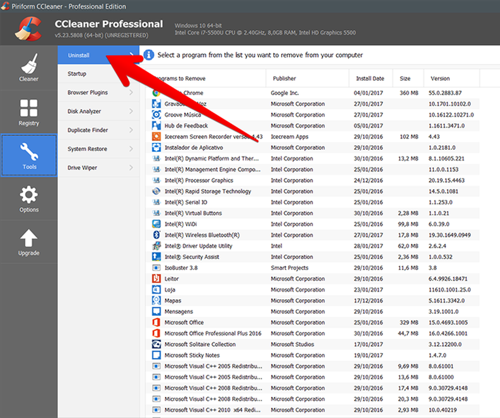
Task: Expand the System Restore chevron
Action: [132, 149]
